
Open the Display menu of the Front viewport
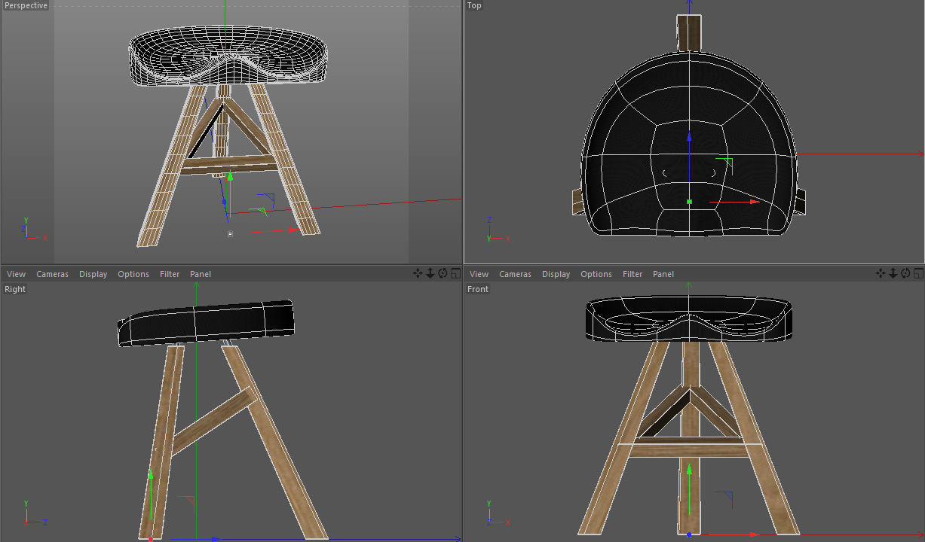click(556, 274)
